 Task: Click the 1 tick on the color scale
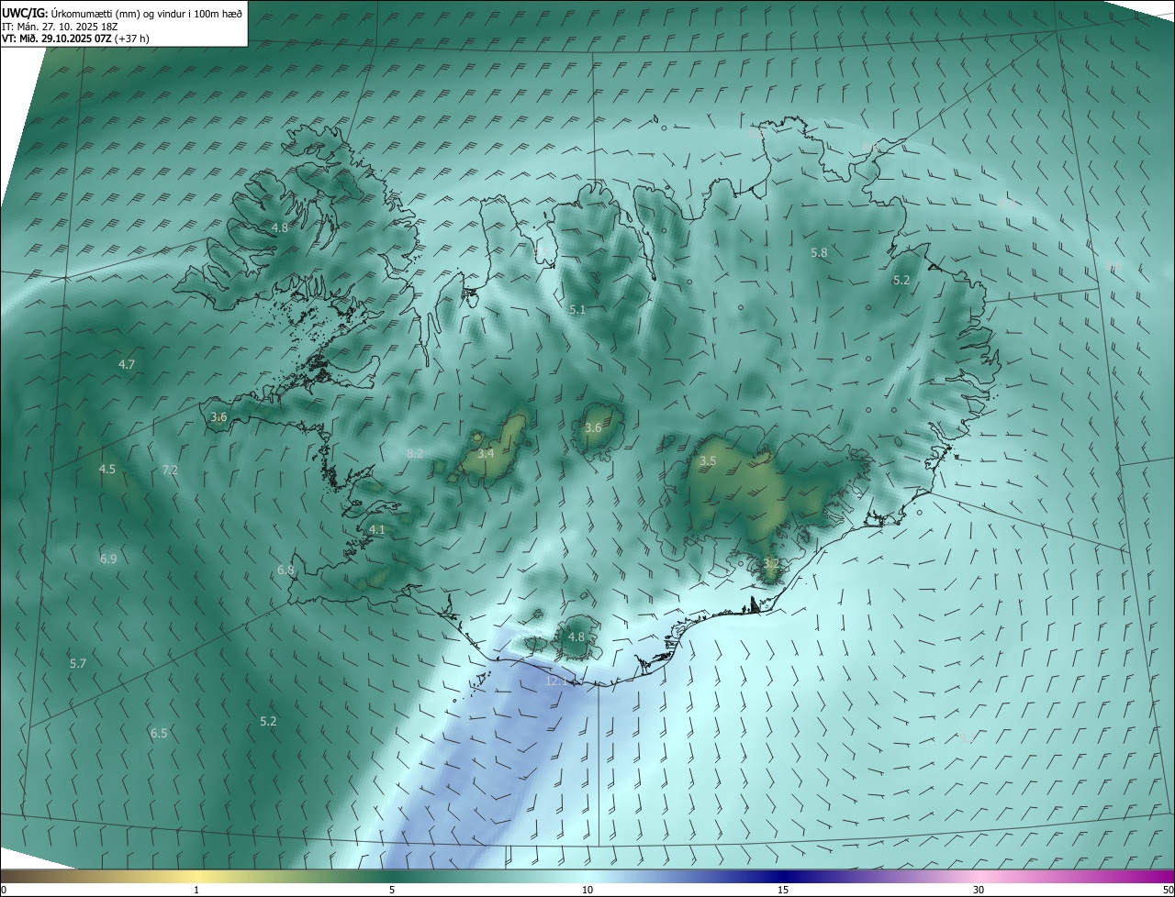[x=196, y=890]
